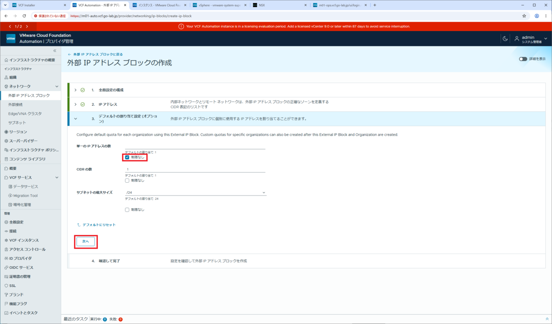Switch to the m01-ops browser tab
Viewport: 552px width, 324px height.
coord(339,5)
